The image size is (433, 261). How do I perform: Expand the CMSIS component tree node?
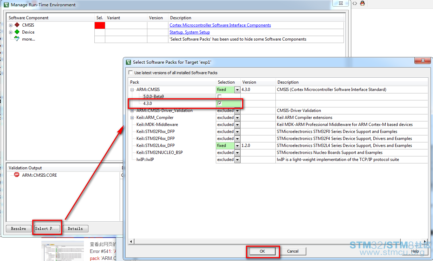coord(11,25)
